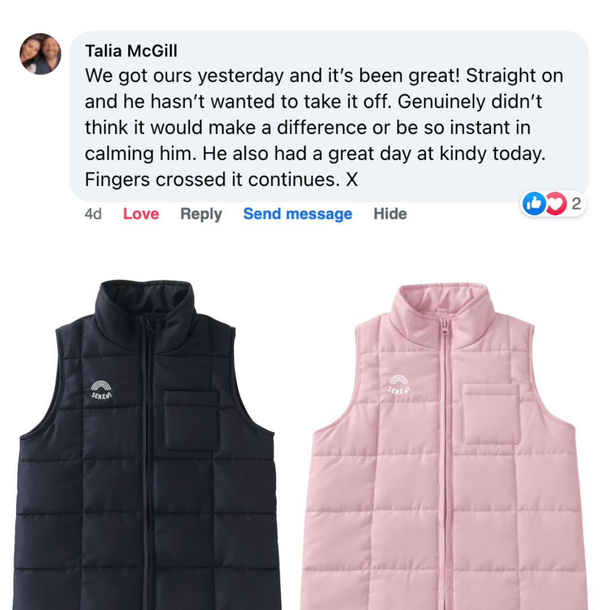View the reaction count of 2
Screen dimensions: 610x610
click(x=576, y=203)
